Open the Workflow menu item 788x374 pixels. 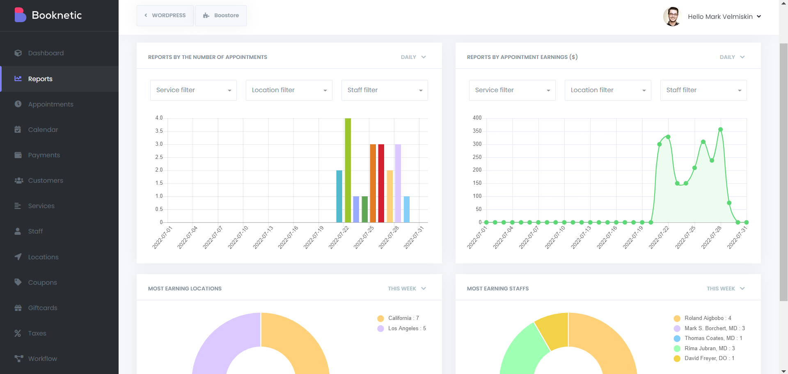click(x=59, y=358)
